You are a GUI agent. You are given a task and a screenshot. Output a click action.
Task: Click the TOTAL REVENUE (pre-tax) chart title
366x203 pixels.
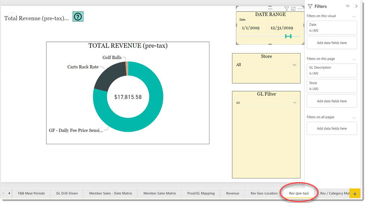128,46
